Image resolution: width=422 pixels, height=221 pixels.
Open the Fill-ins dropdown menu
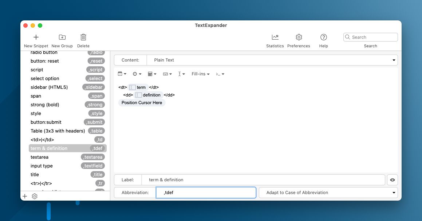[x=201, y=74]
